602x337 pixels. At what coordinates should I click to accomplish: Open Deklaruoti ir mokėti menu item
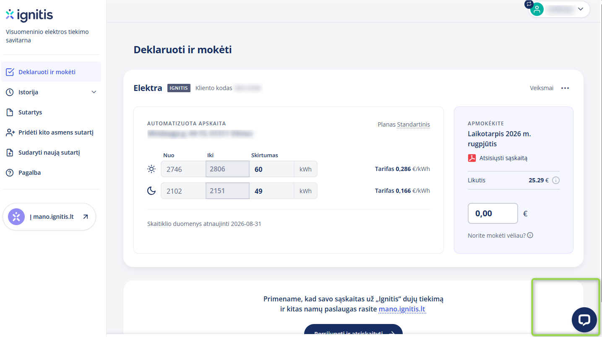[51, 72]
